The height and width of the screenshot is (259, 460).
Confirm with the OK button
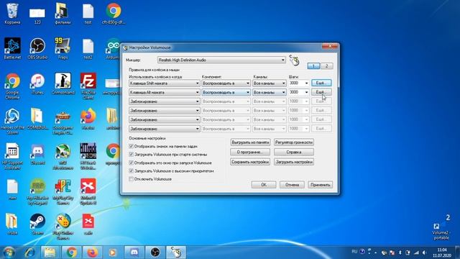point(264,185)
